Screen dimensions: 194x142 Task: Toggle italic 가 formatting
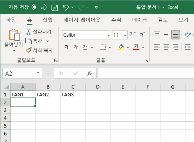pyautogui.click(x=76, y=47)
